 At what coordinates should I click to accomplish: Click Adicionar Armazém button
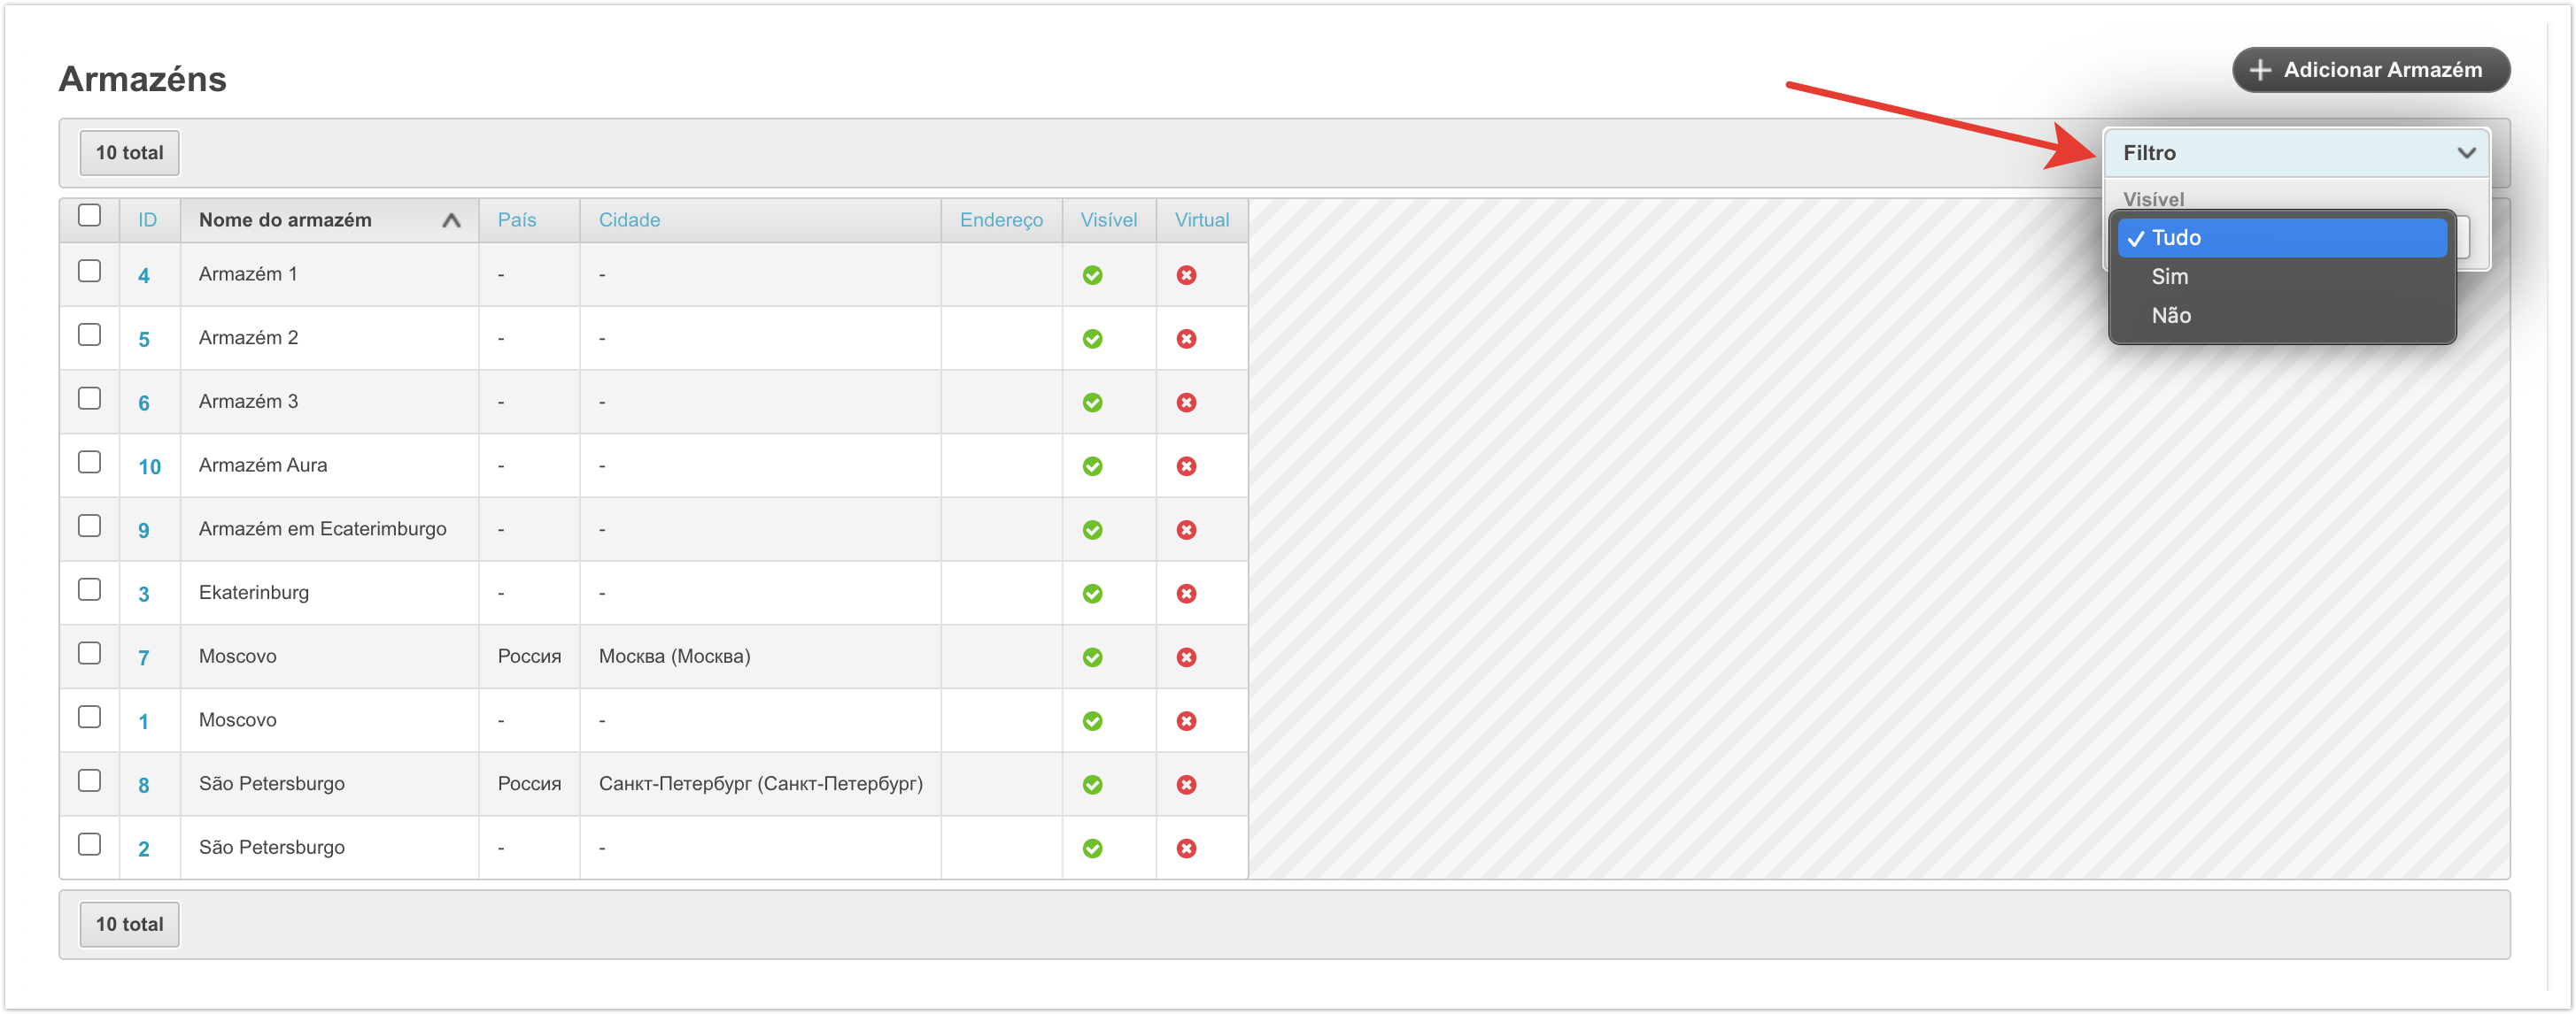click(2370, 70)
